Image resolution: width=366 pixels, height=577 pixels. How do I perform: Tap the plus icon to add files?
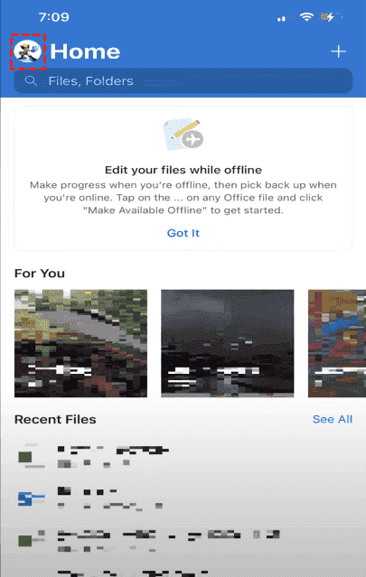click(338, 51)
